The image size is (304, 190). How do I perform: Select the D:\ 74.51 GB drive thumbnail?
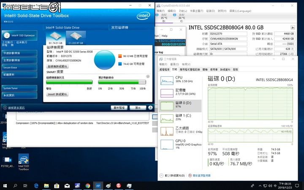(x=55, y=38)
